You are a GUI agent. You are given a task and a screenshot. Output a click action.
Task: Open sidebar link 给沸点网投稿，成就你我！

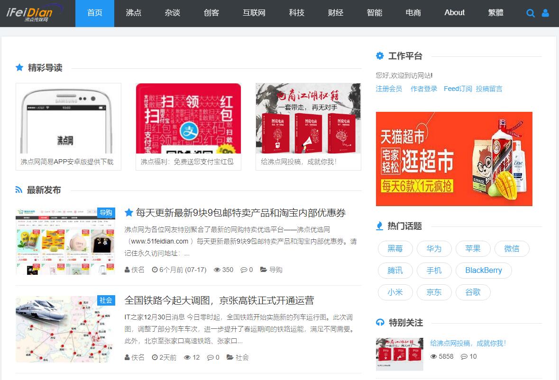click(x=468, y=344)
